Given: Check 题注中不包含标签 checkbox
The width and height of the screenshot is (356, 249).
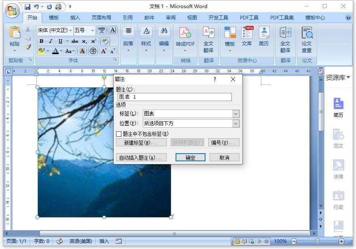Looking at the screenshot, I should [119, 134].
